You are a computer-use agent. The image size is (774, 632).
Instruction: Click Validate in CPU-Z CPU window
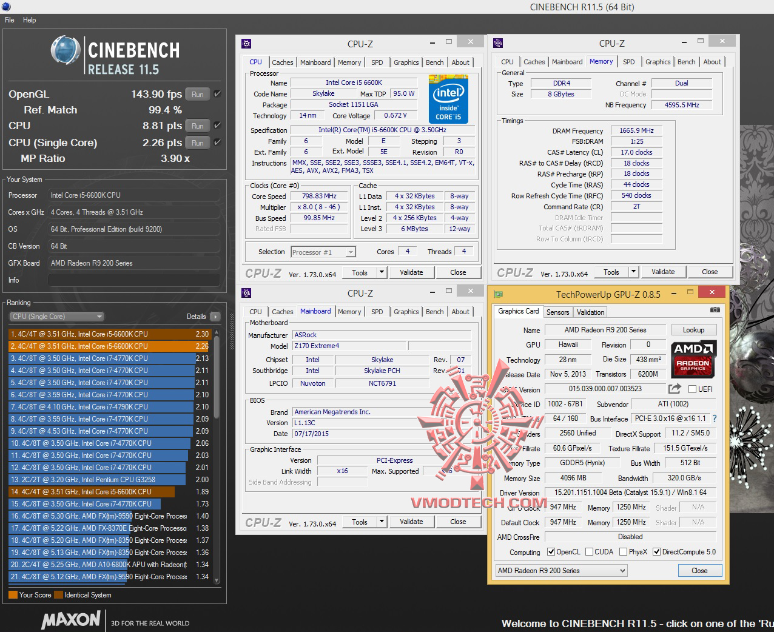point(411,272)
